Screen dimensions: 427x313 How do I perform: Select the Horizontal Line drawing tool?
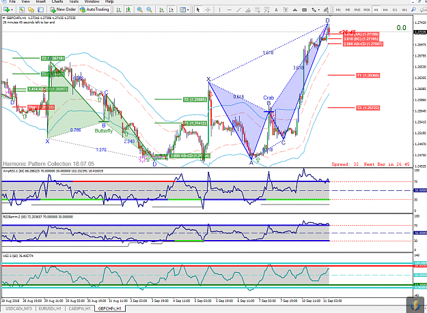click(x=230, y=10)
